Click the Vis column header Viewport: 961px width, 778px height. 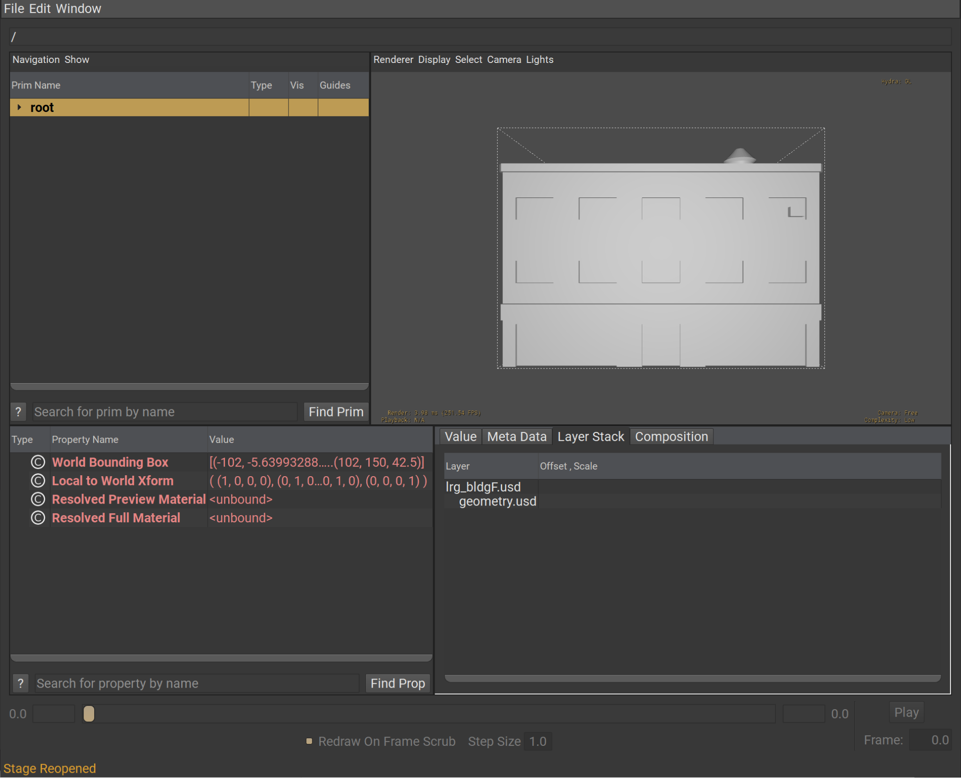pos(303,85)
